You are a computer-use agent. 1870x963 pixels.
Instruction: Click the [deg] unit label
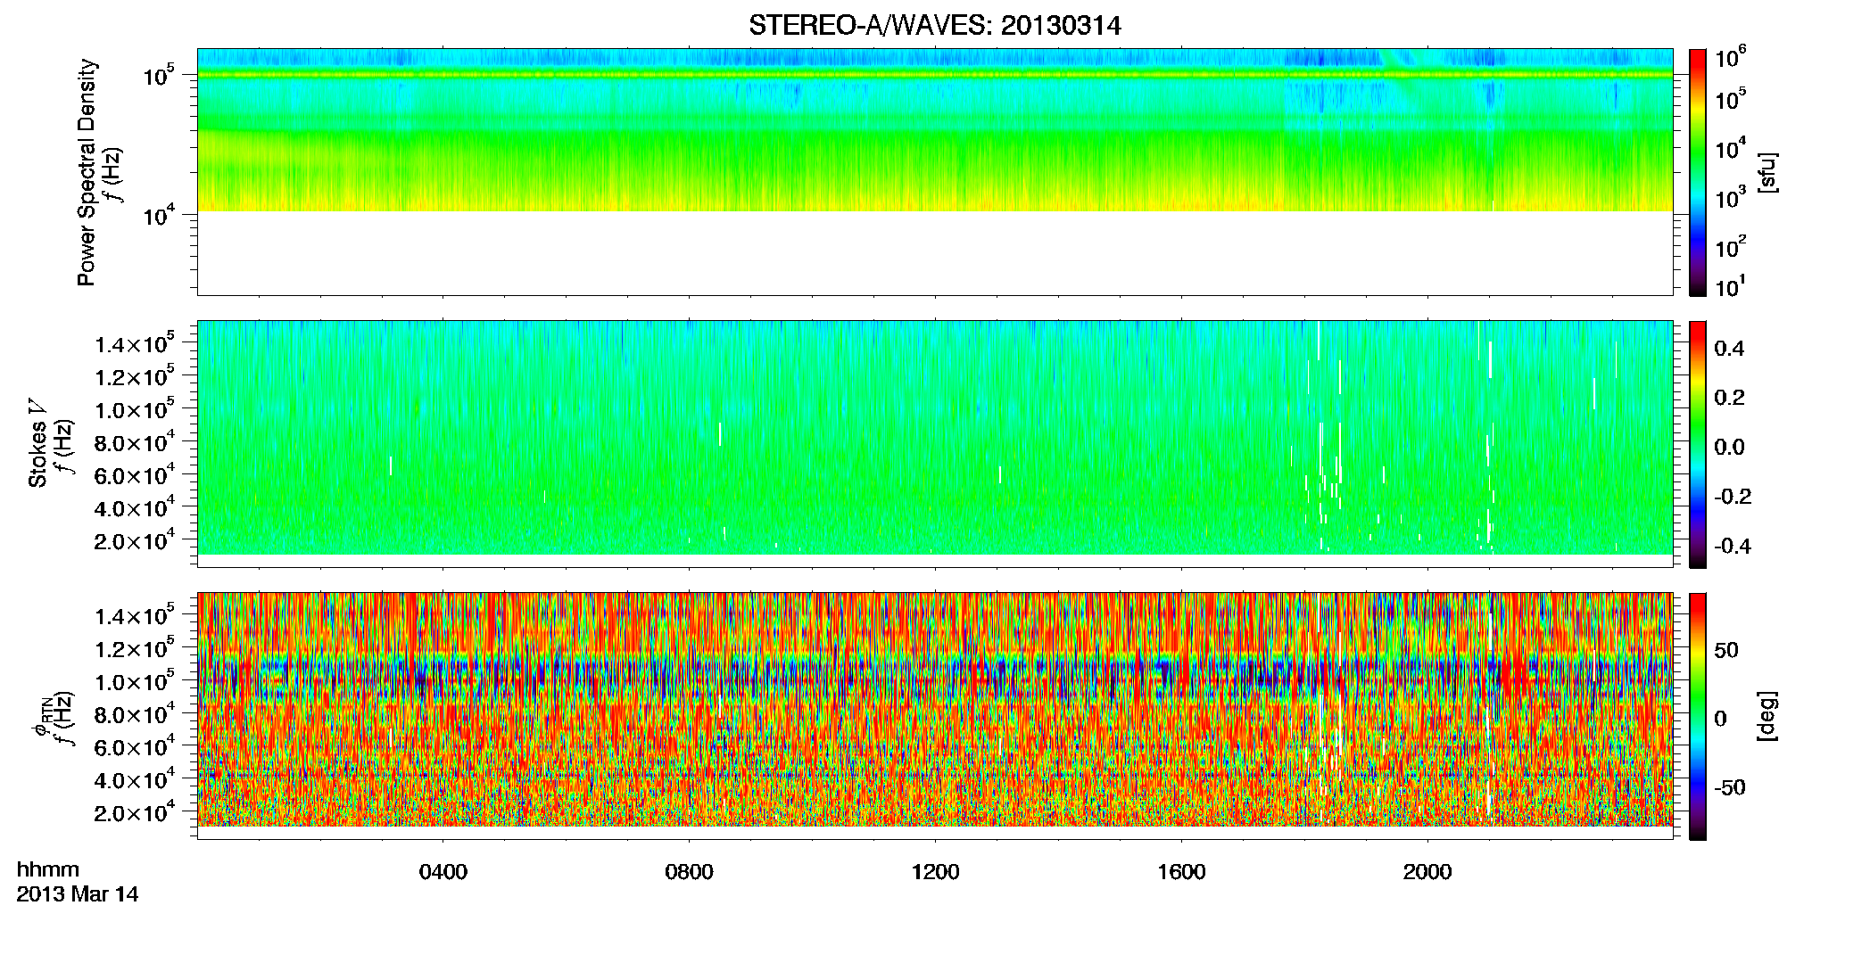pos(1767,716)
